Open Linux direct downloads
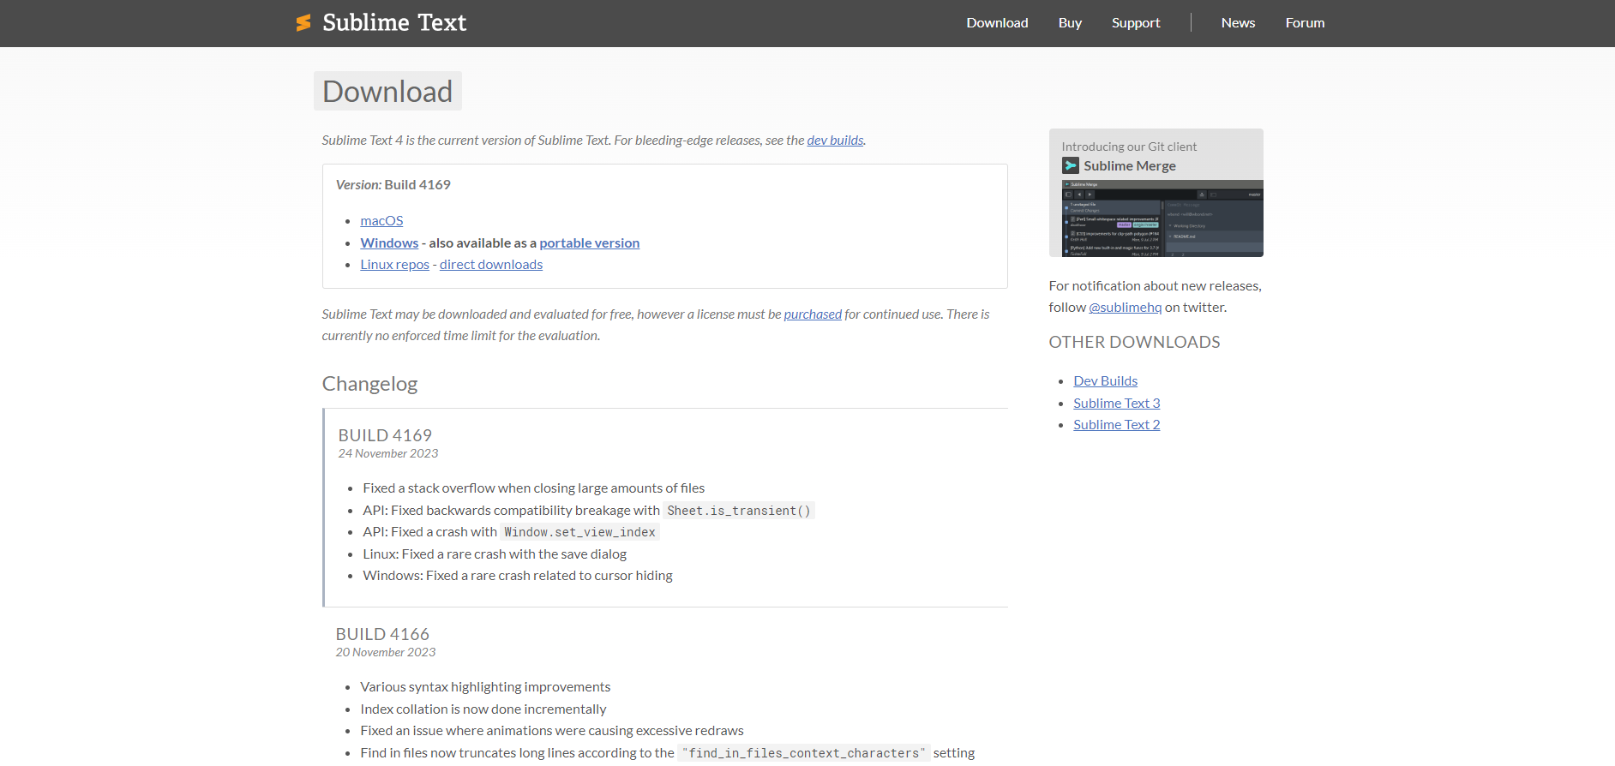Viewport: 1615px width, 766px height. [x=491, y=265]
